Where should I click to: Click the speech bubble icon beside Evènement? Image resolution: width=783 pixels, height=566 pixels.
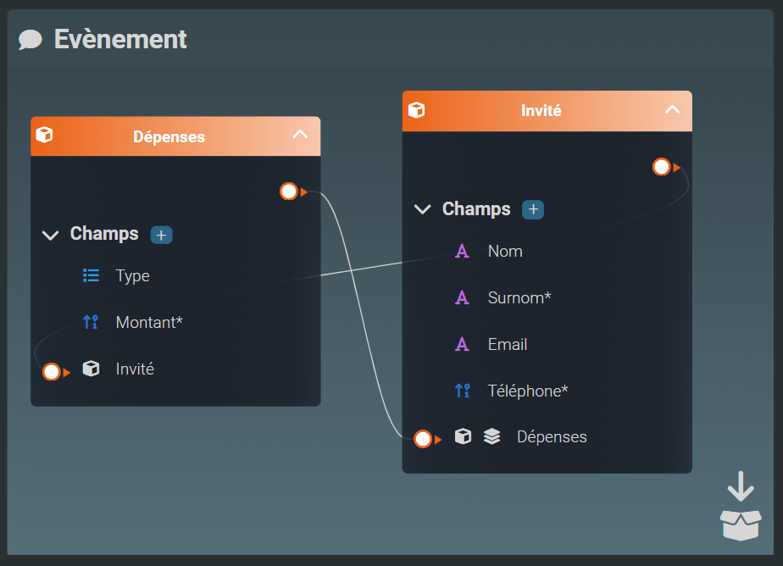point(31,40)
